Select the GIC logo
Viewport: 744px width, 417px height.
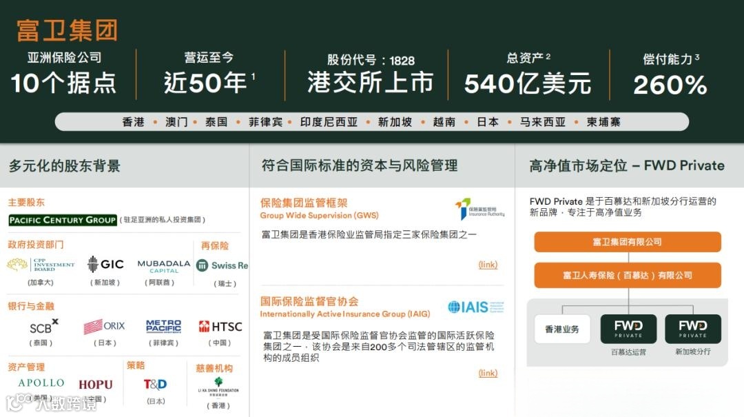[x=105, y=264]
